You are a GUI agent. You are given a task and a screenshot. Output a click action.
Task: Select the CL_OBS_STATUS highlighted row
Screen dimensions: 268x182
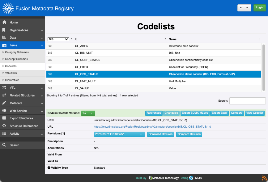coord(154,74)
